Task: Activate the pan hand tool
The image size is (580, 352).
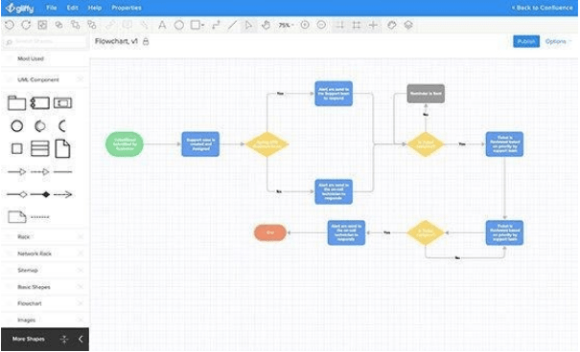Action: click(x=266, y=25)
